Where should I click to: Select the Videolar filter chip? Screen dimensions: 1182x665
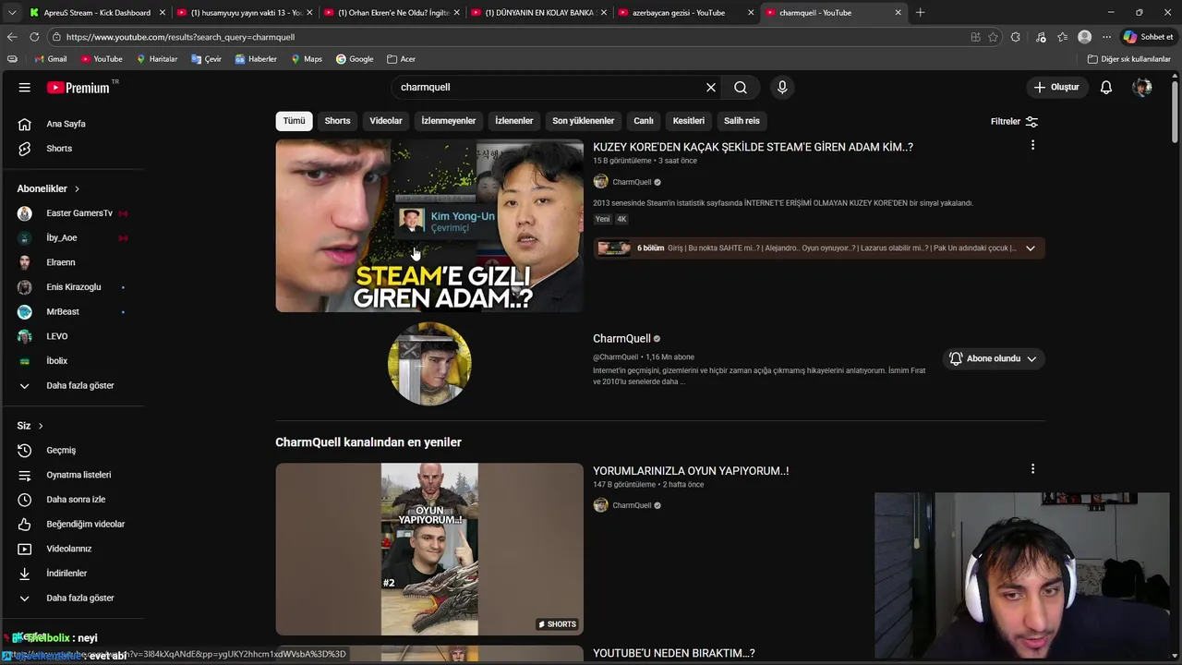(x=386, y=121)
